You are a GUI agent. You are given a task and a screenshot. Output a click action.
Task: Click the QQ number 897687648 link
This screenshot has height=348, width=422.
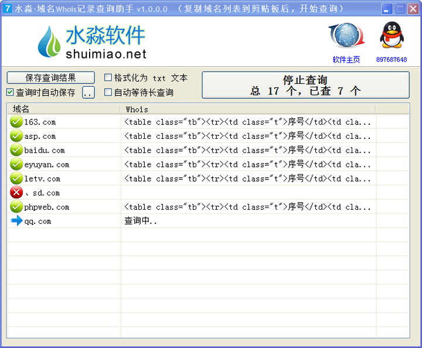click(x=392, y=59)
